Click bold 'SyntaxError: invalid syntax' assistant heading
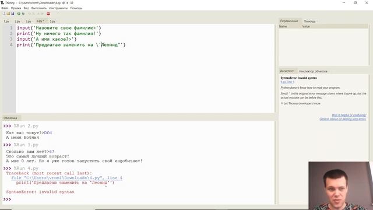Viewport: 373px width, 210px height. 298,78
